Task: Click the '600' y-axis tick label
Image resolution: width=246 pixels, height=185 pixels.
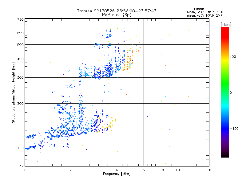Action: tap(21, 33)
